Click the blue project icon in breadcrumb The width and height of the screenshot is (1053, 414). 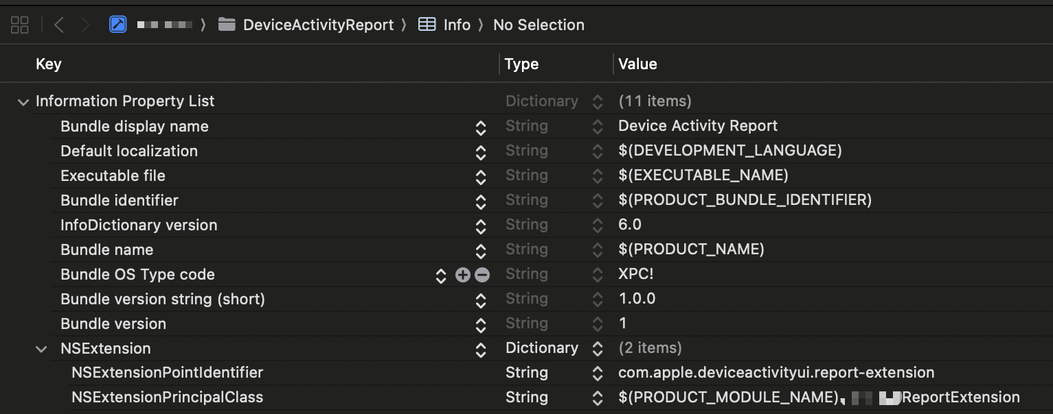click(118, 25)
